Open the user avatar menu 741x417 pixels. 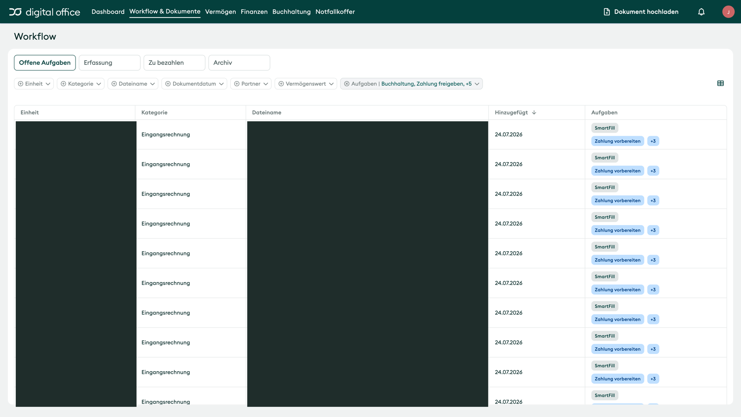[x=728, y=12]
